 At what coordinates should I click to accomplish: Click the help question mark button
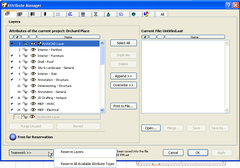coord(229,5)
